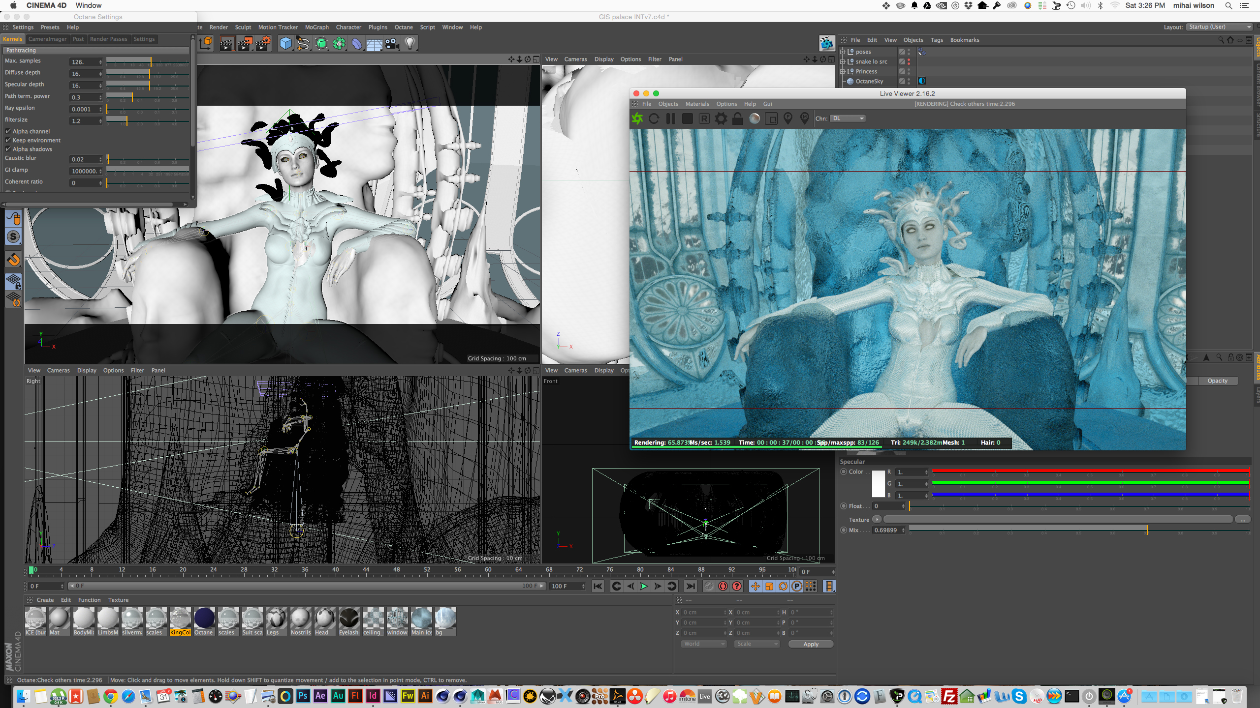Open the Octane menu in main menu bar
Screen dimensions: 1260x708
click(x=404, y=27)
